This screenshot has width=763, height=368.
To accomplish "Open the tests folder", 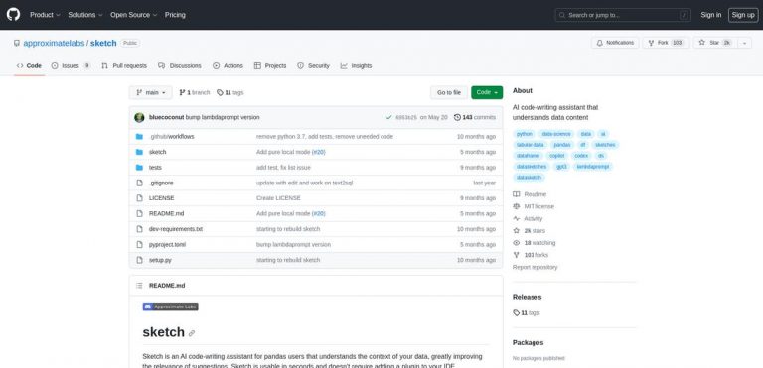I will [155, 168].
